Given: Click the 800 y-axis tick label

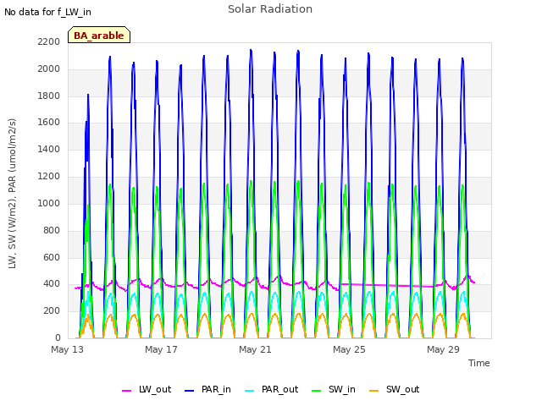Looking at the screenshot, I should coord(52,230).
